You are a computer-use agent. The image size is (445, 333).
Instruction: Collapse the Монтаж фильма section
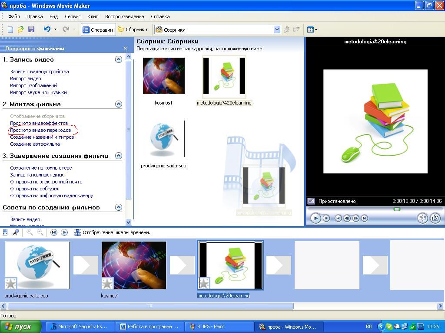(118, 104)
